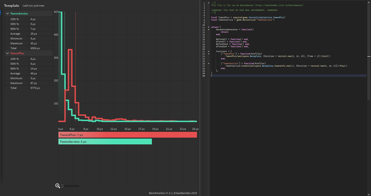Screen dimensions: 371x196
Task: Click the "Template" benchmark title
Action: point(12,6)
